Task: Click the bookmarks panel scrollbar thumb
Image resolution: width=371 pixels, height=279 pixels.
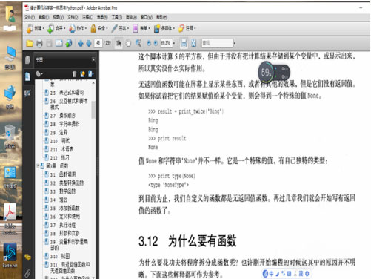Action: [x=93, y=110]
